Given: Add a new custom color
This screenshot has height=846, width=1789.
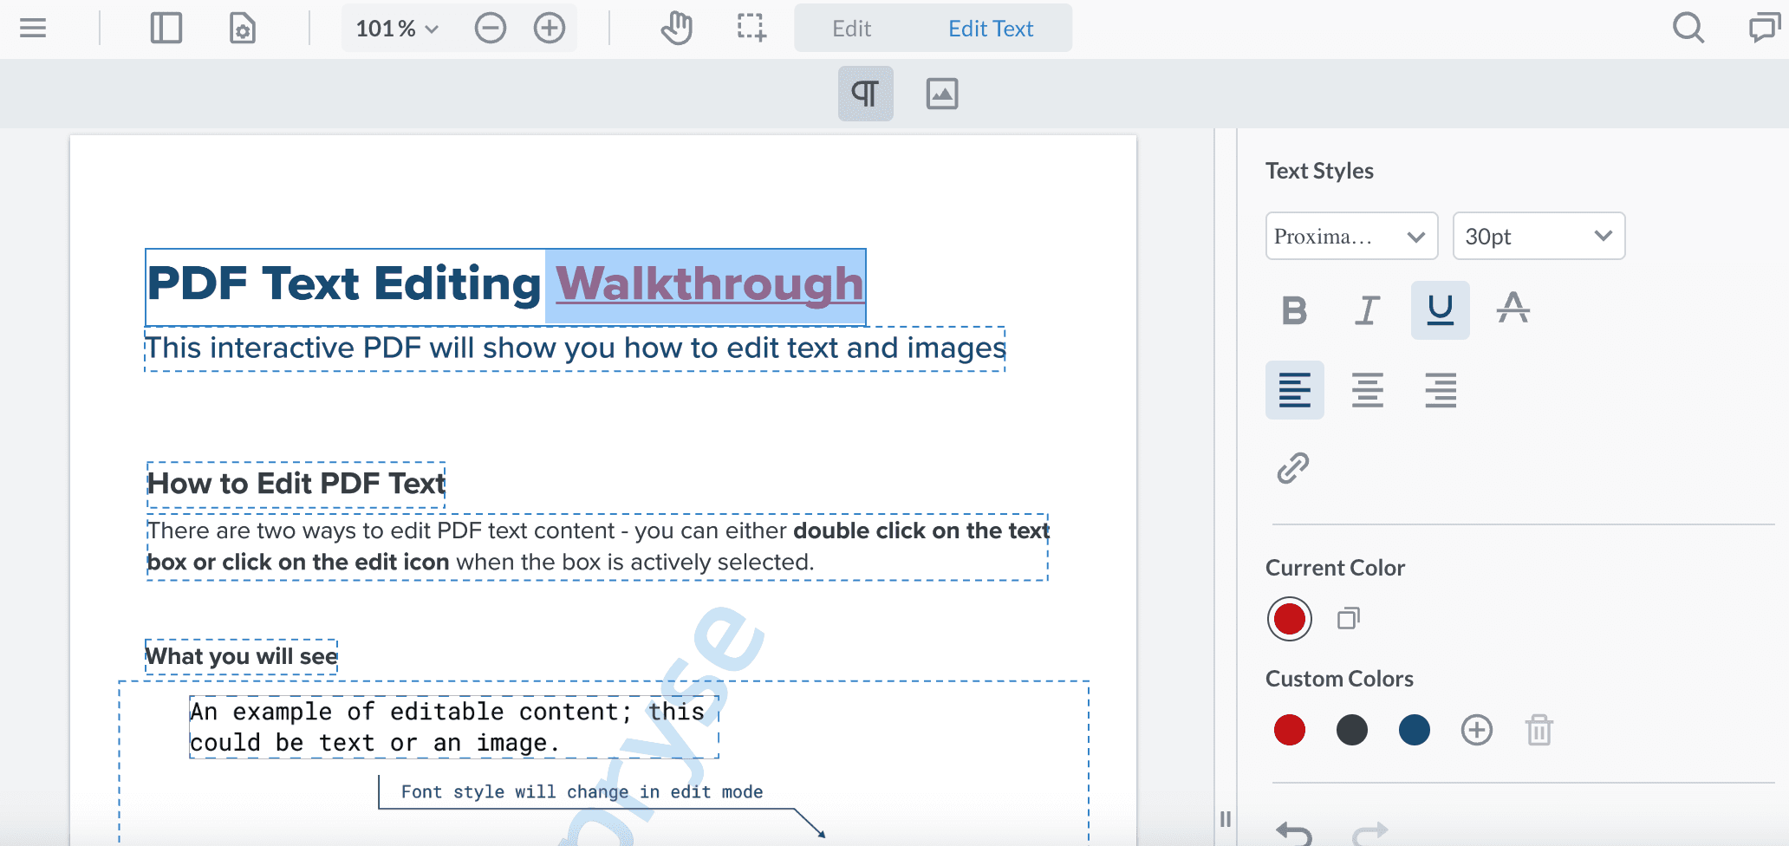Looking at the screenshot, I should click(x=1476, y=730).
